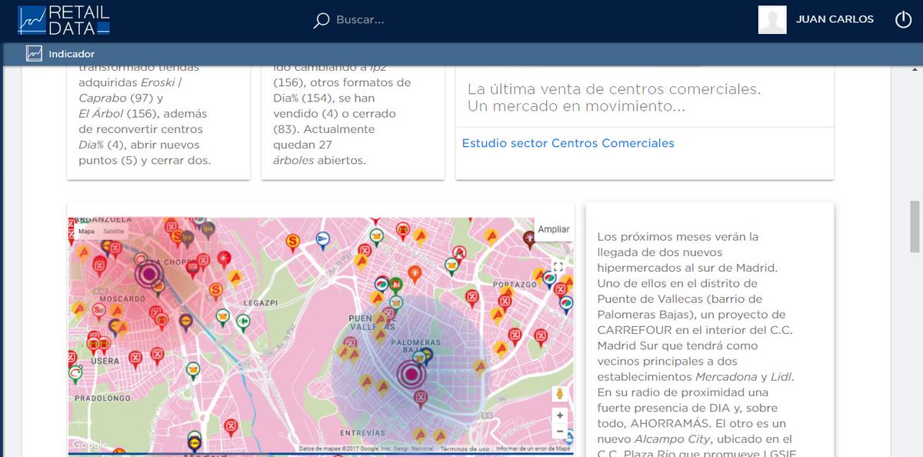Click the brown tree marker beside Ampliar
The height and width of the screenshot is (457, 923).
529,239
